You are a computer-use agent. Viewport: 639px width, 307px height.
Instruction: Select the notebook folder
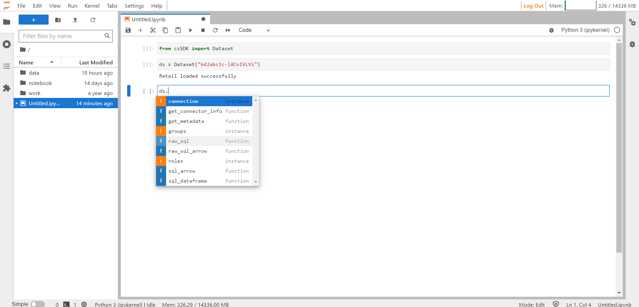point(66,83)
